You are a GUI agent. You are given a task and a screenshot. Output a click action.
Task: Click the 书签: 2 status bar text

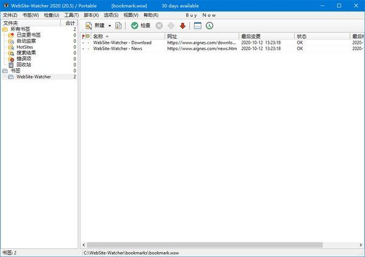click(x=9, y=253)
